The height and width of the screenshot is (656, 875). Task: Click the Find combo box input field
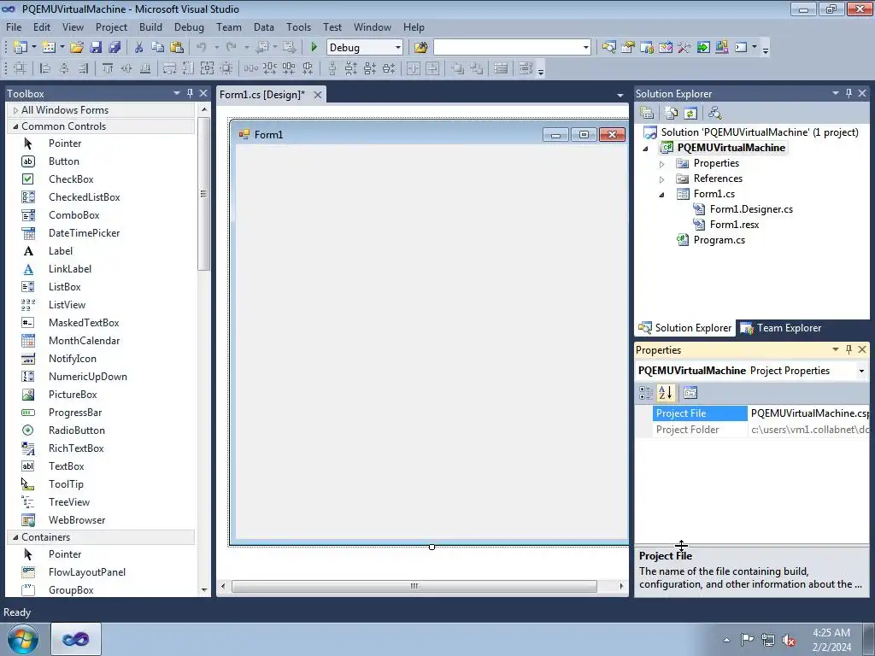508,48
